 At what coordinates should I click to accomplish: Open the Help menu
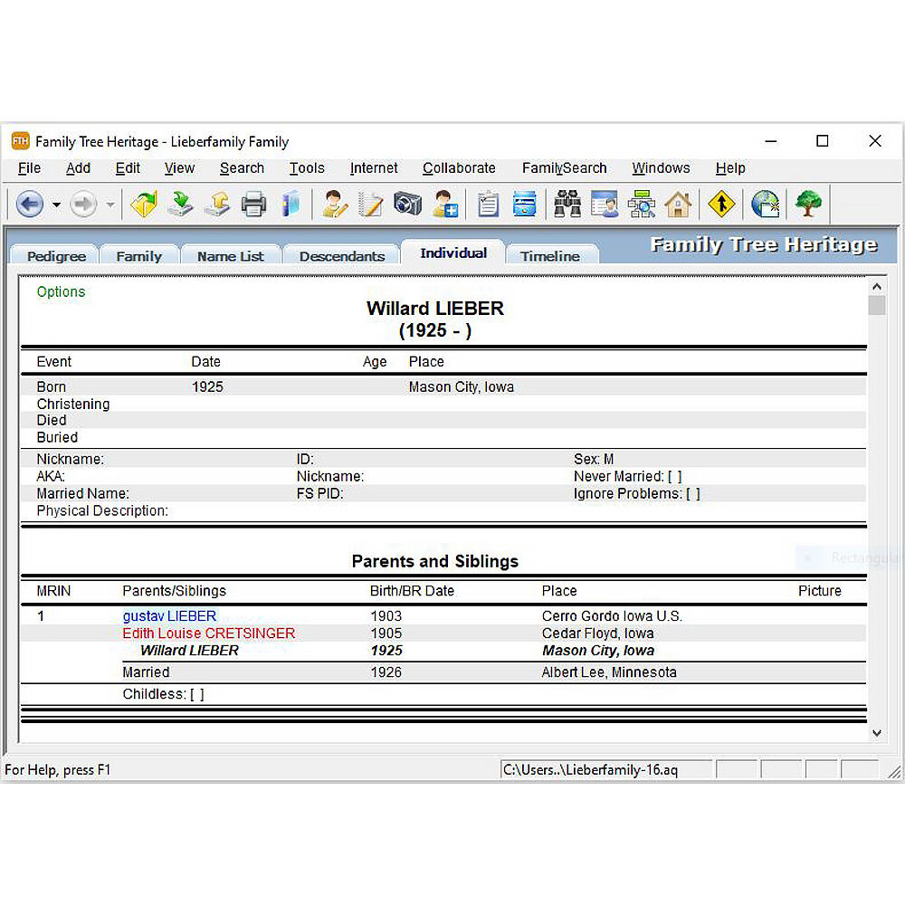pyautogui.click(x=730, y=168)
